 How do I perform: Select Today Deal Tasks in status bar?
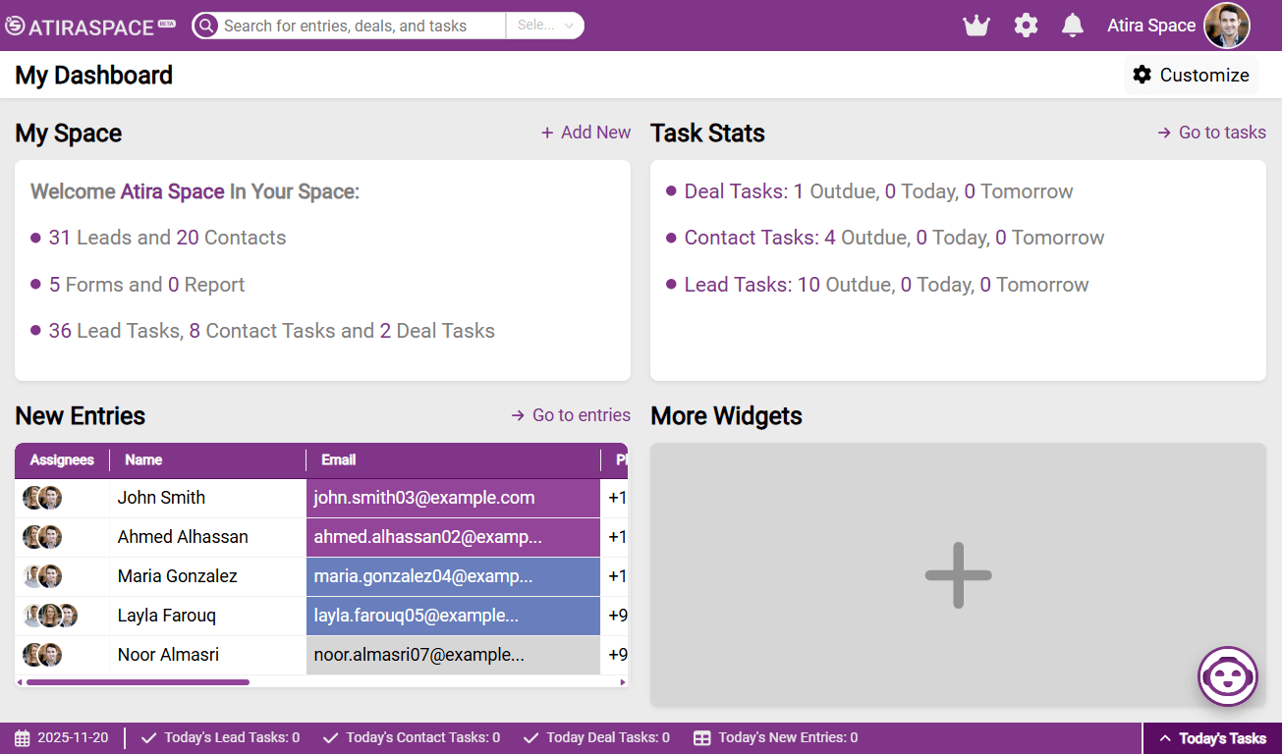coord(530,737)
